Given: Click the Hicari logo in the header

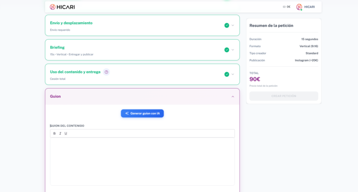Looking at the screenshot, I should pos(62,7).
